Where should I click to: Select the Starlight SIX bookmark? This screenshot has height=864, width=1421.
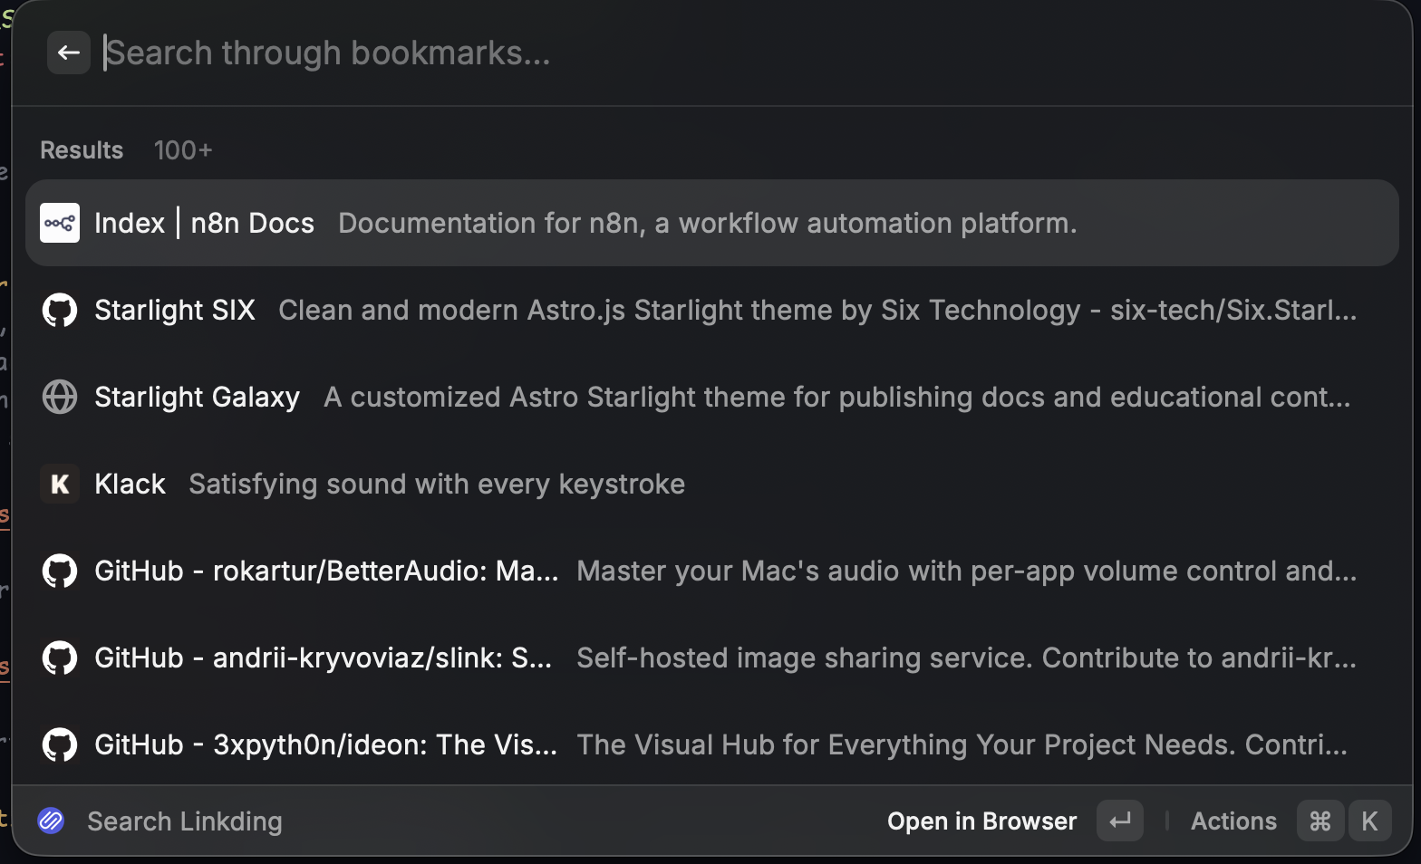coord(175,311)
